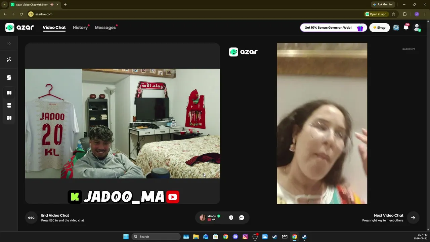The width and height of the screenshot is (430, 242).
Task: Open the Windows Start menu
Action: tap(126, 237)
